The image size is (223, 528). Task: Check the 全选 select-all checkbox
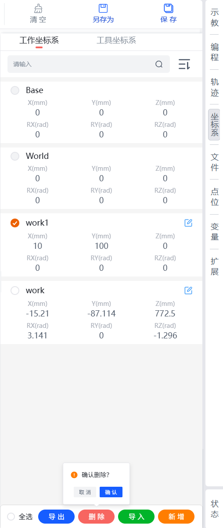[x=11, y=517]
